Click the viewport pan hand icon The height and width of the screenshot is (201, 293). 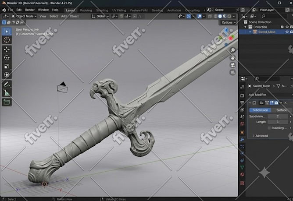[x=232, y=58]
